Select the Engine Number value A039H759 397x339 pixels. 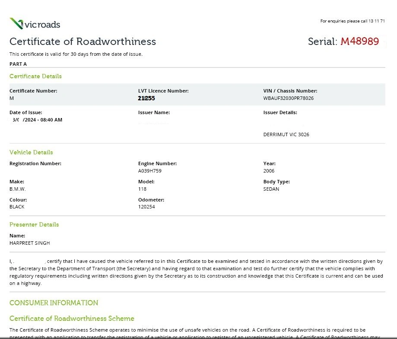[149, 171]
